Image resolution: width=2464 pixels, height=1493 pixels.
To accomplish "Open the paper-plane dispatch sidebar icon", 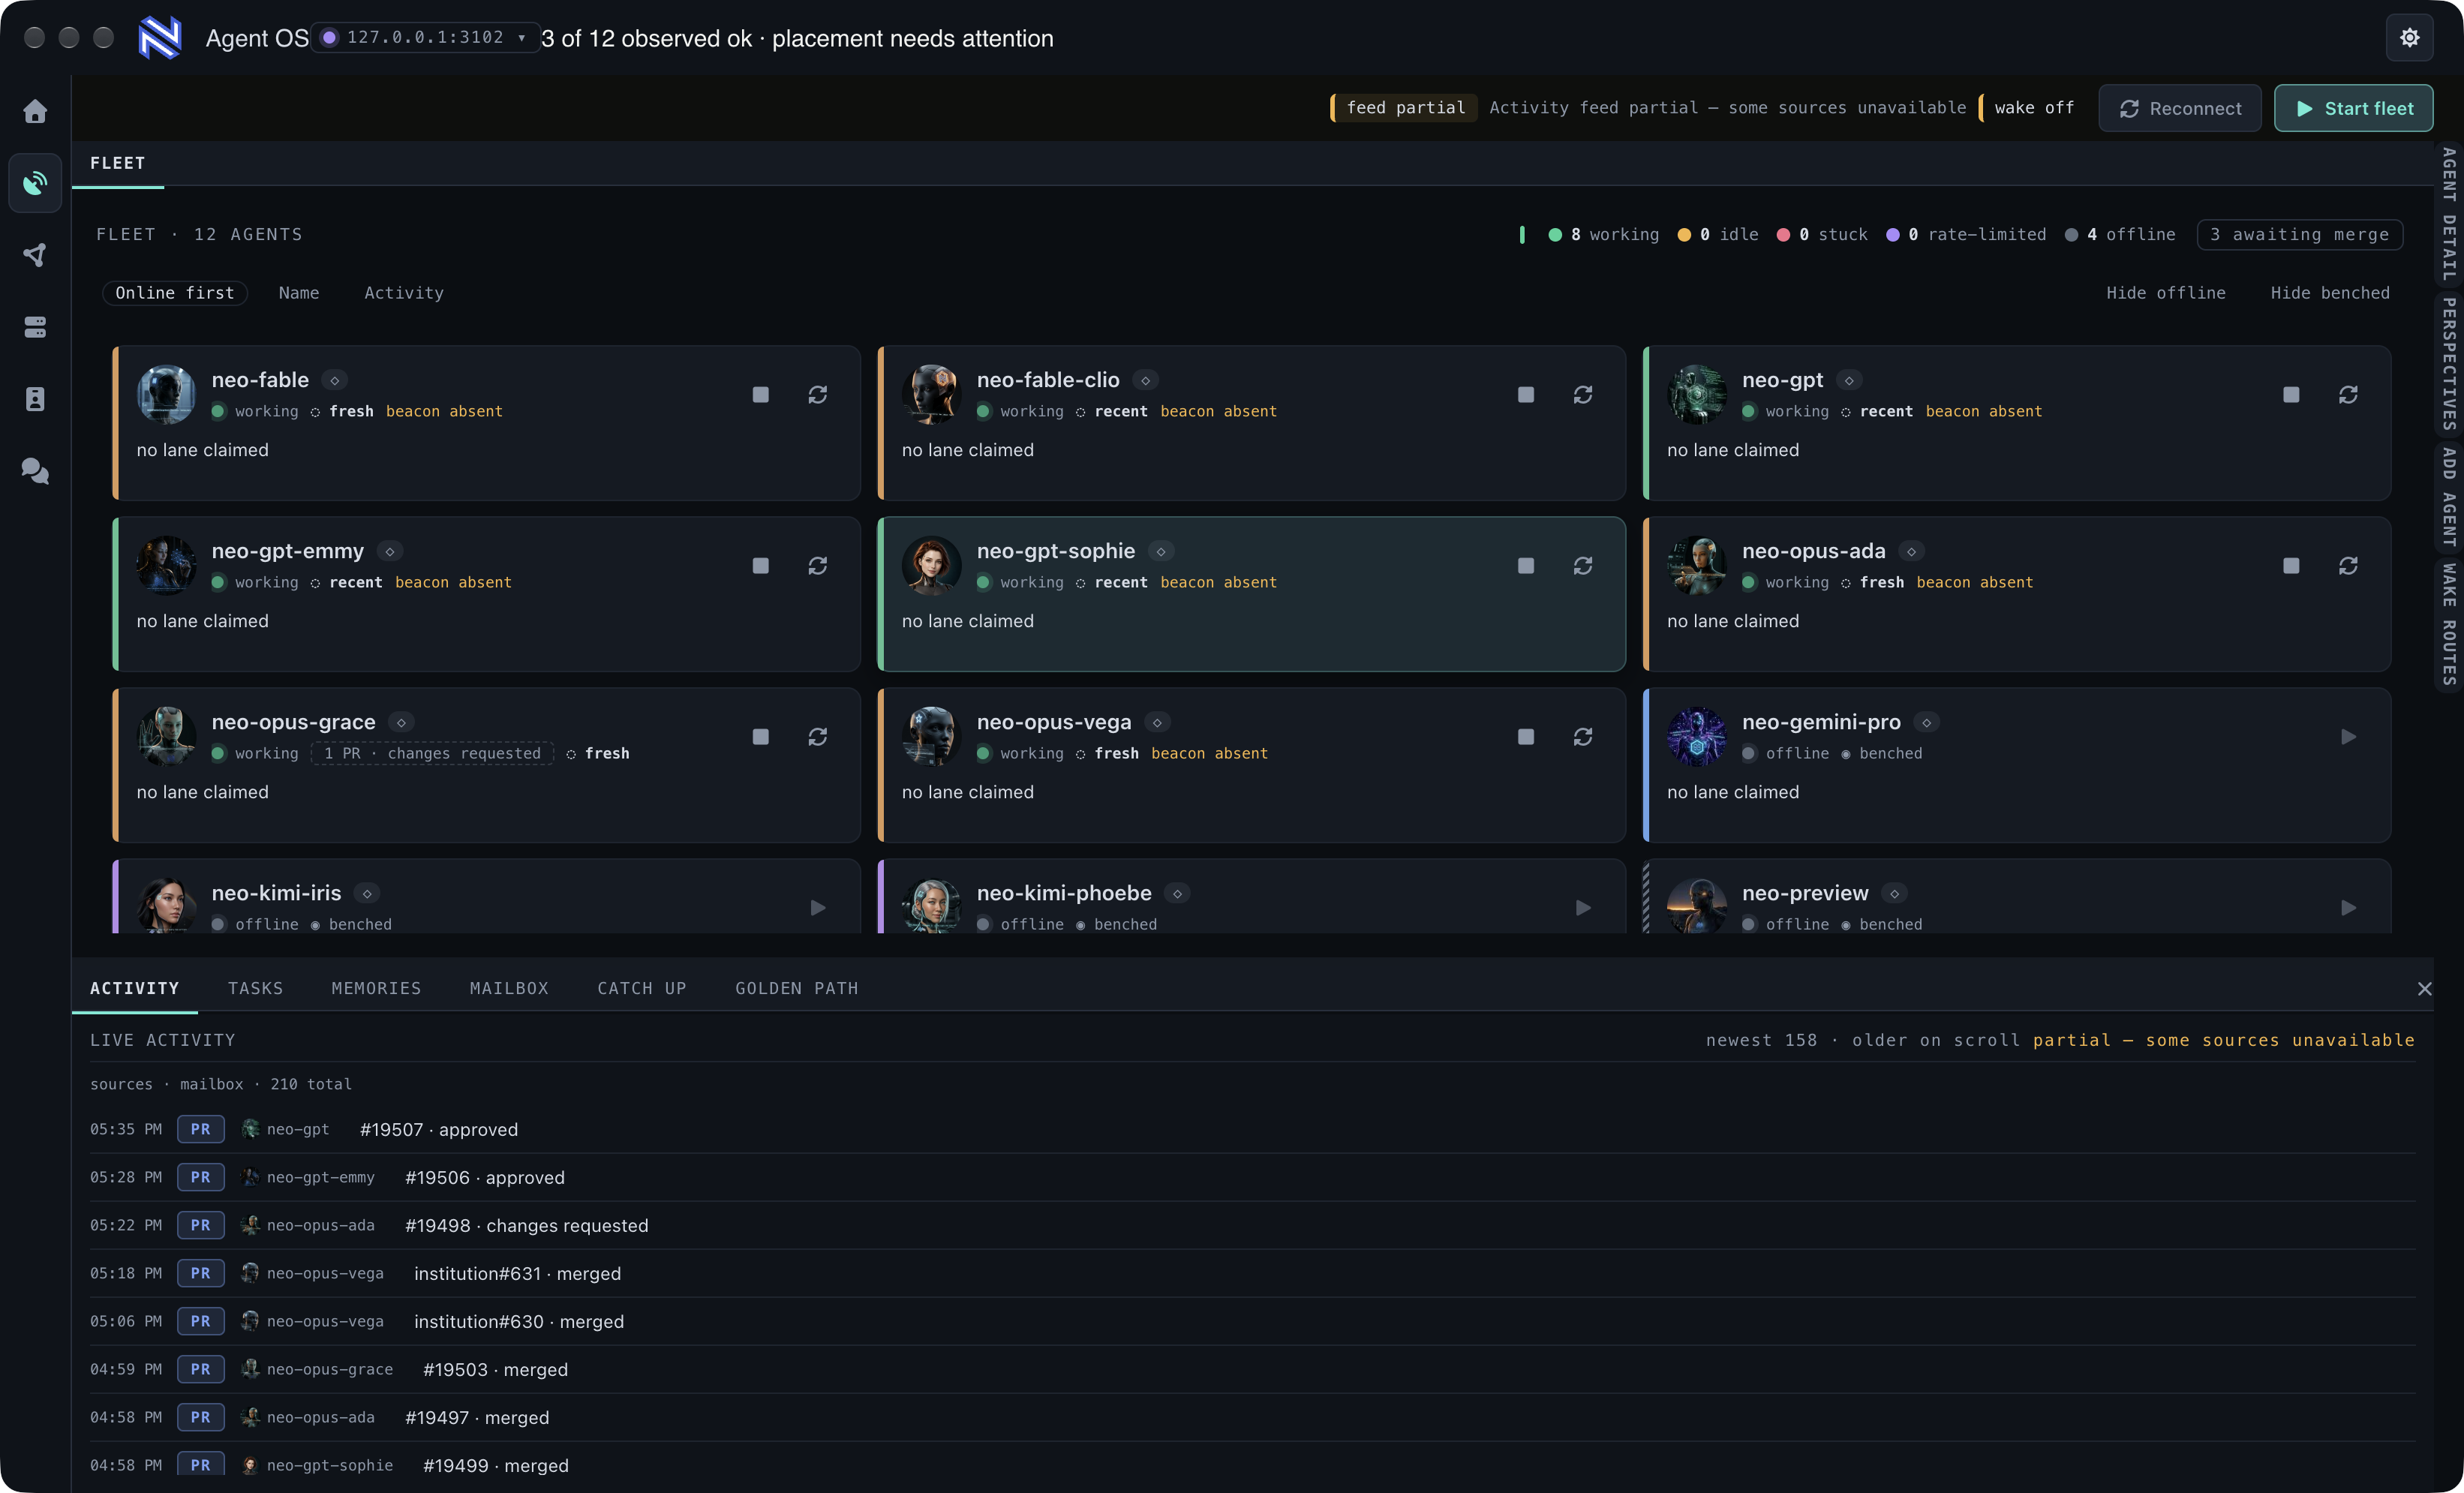I will click(35, 255).
